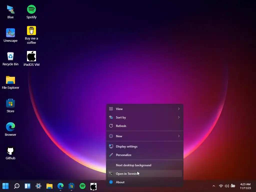This screenshot has height=192, width=256.
Task: Open the Buy me a coffee shortcut
Action: [x=31, y=35]
